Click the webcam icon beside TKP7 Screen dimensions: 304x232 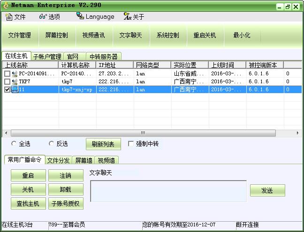click(x=15, y=81)
